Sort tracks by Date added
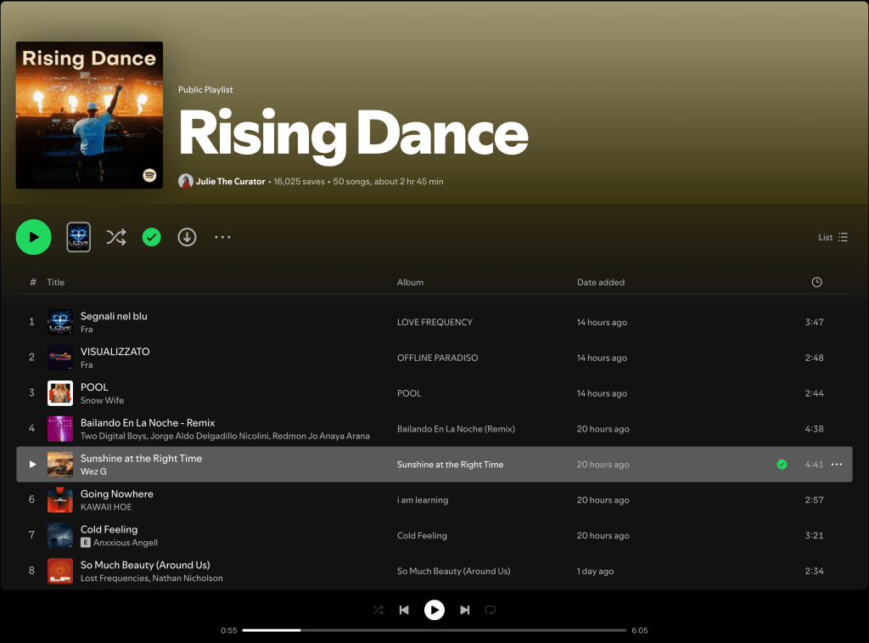 coord(601,282)
